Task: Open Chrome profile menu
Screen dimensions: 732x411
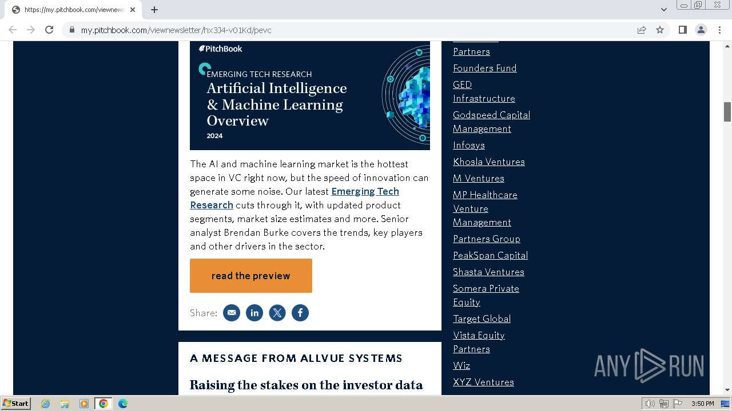Action: point(701,30)
